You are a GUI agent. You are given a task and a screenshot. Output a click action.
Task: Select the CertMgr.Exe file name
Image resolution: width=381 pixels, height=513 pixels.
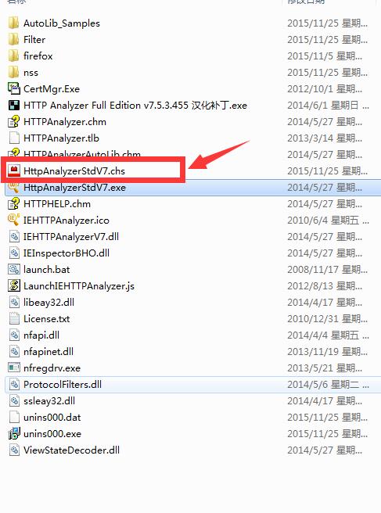click(x=52, y=89)
